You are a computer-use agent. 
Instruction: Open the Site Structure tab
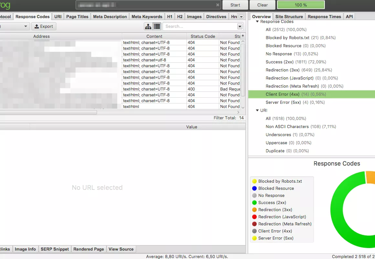coord(289,17)
